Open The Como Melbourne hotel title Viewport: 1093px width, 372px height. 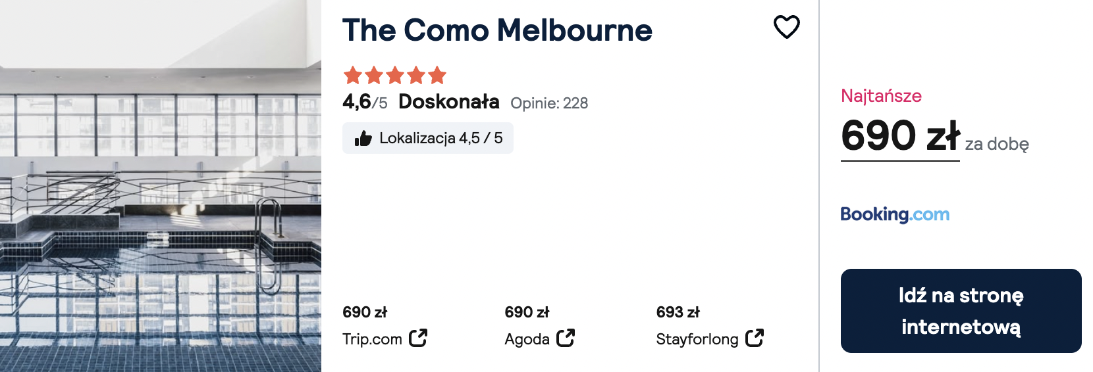pyautogui.click(x=497, y=30)
